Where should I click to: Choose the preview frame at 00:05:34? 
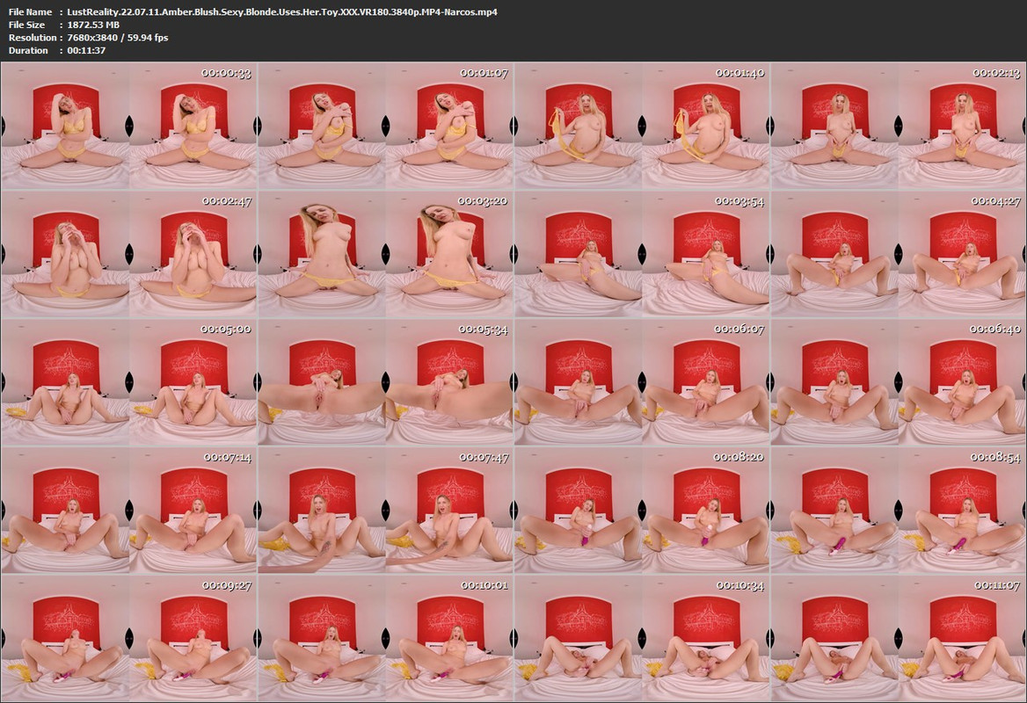[385, 383]
